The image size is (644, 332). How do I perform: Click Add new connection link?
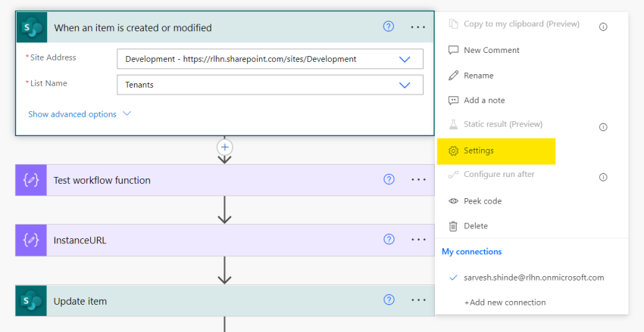(x=505, y=303)
